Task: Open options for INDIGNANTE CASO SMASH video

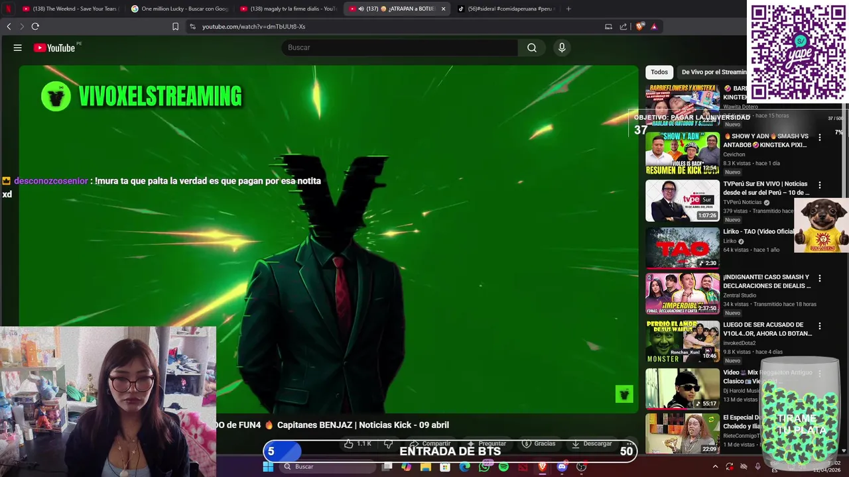Action: 820,278
